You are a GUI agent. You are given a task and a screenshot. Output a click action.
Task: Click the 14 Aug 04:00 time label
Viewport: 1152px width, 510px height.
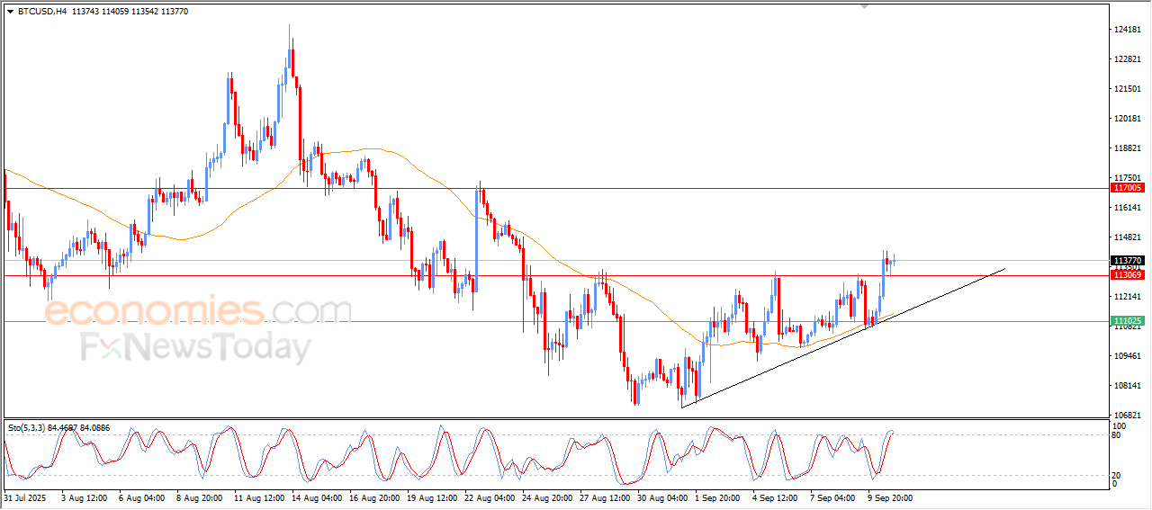point(317,497)
